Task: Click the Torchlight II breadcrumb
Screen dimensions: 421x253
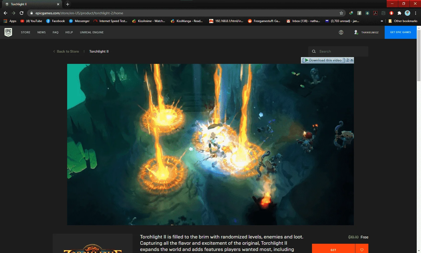Action: pyautogui.click(x=99, y=51)
